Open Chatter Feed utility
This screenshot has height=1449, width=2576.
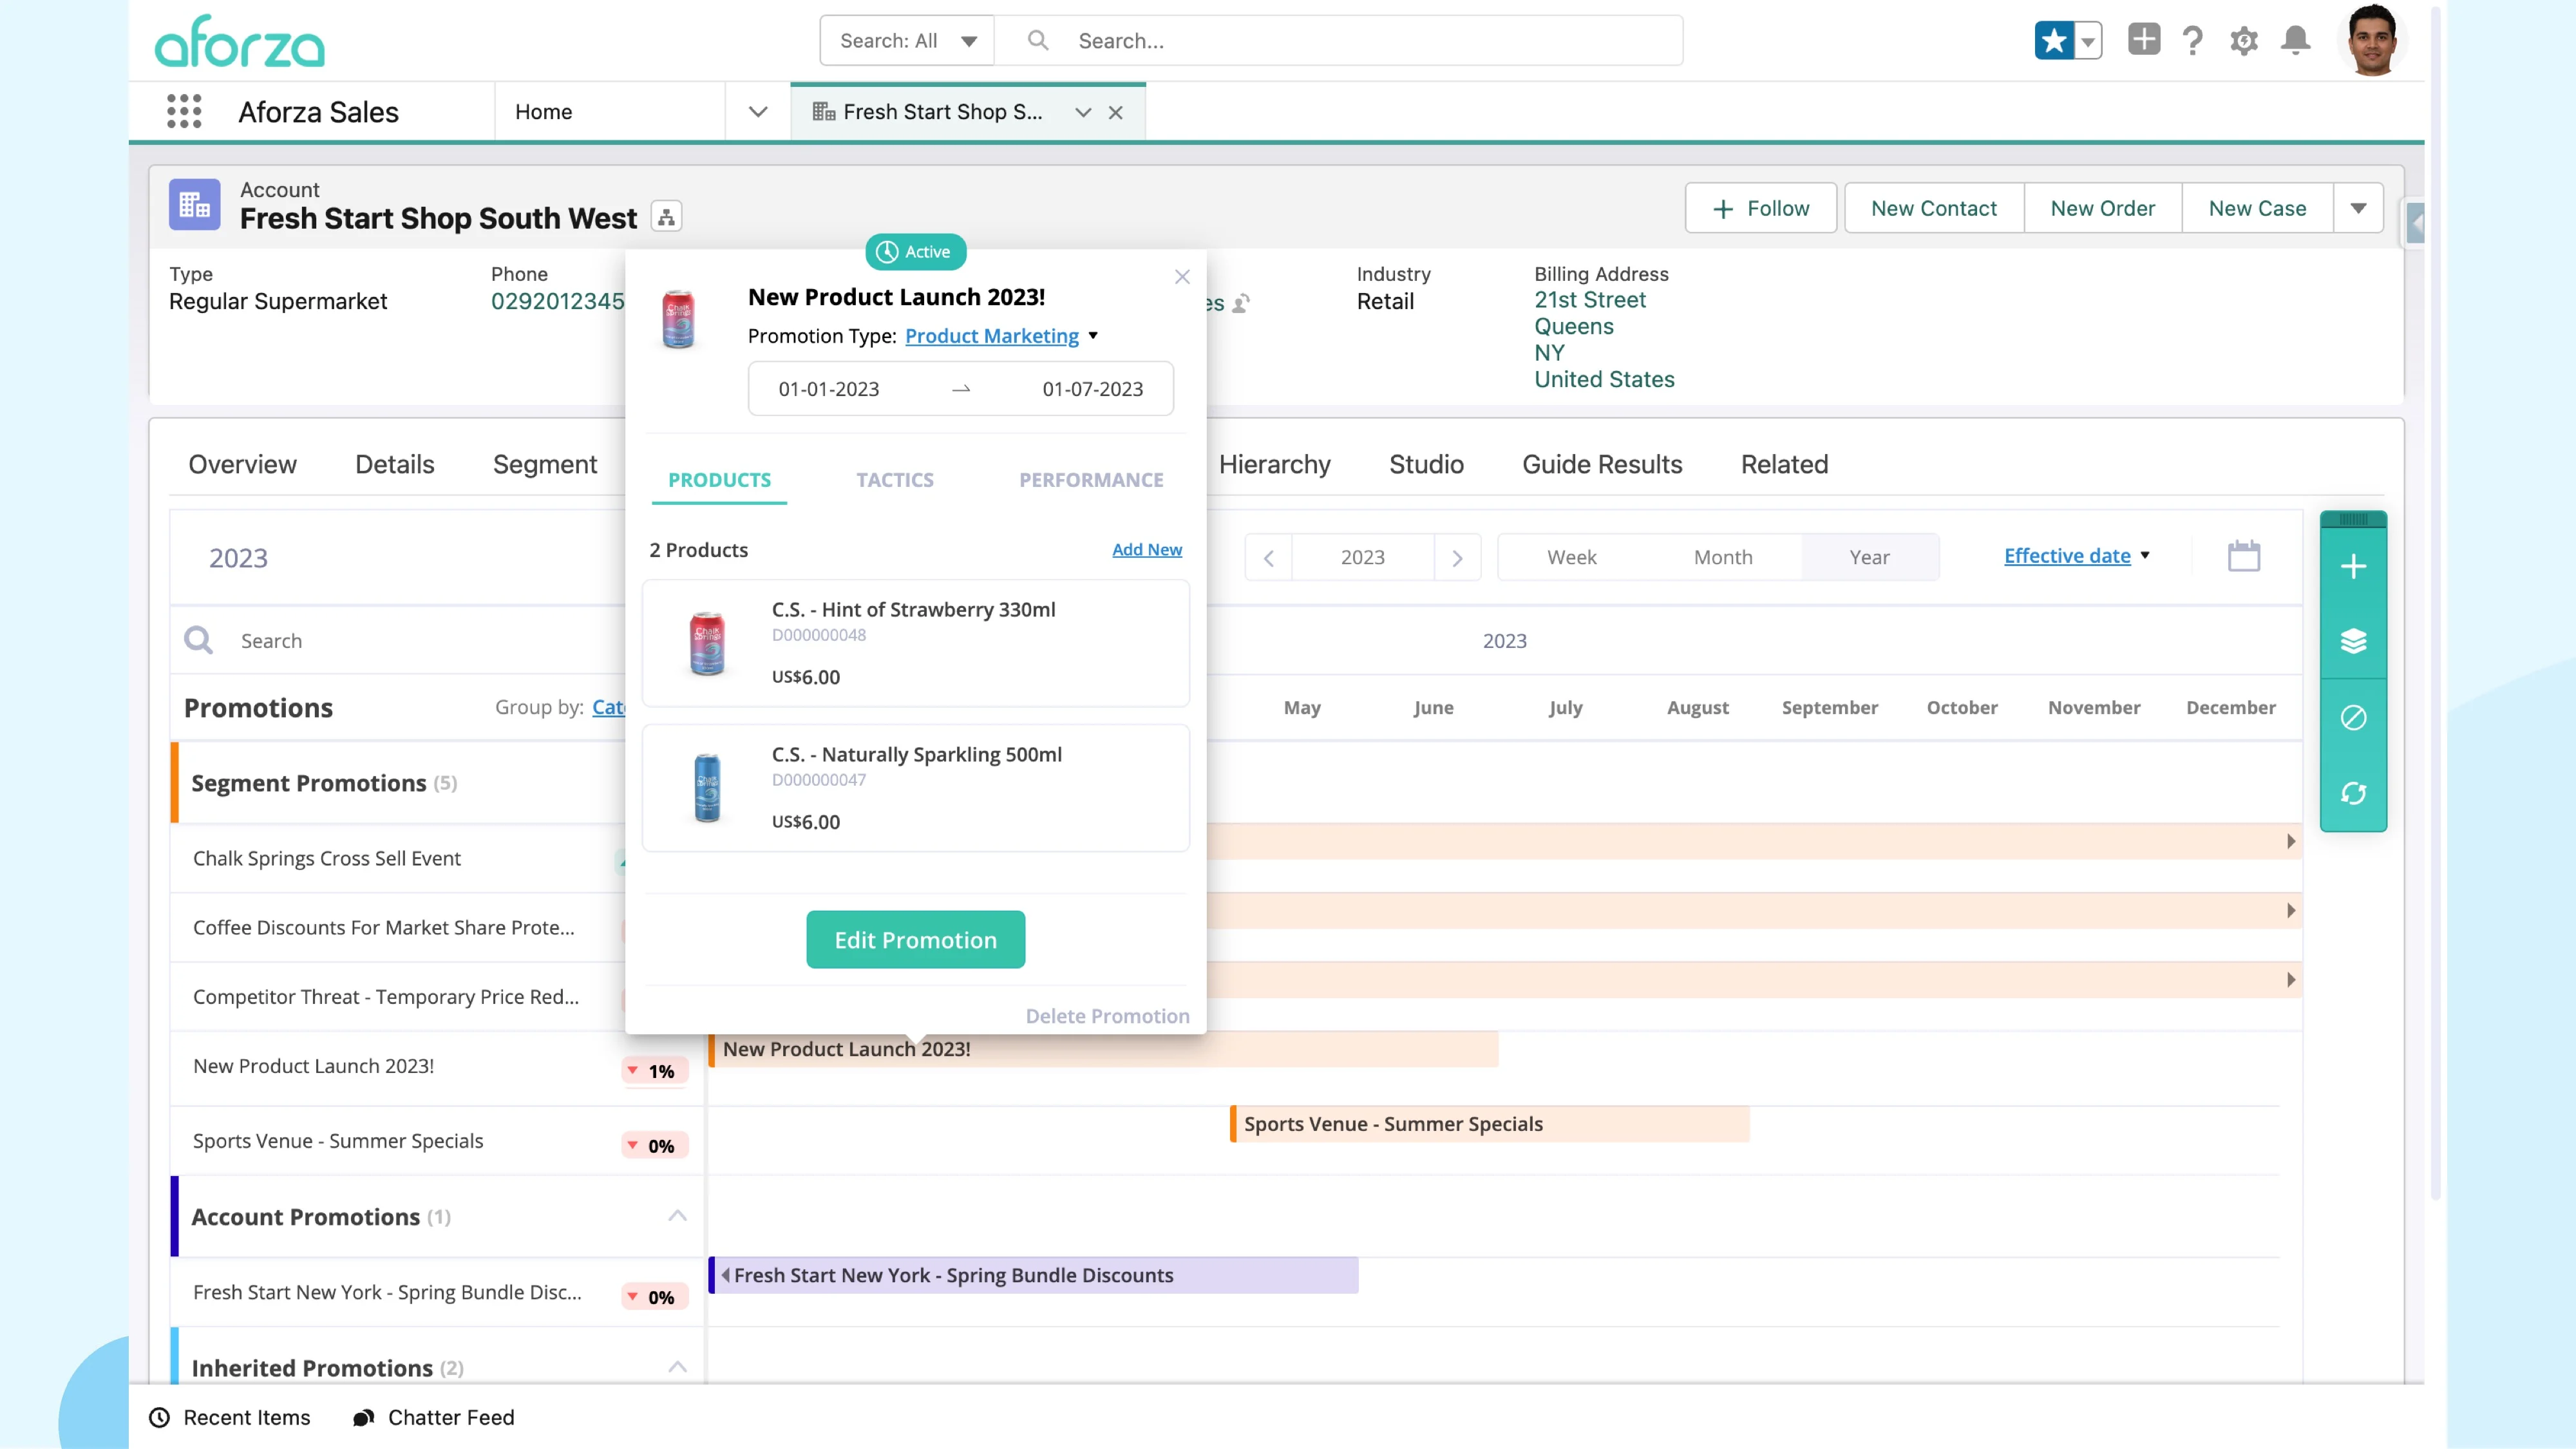coord(433,1417)
